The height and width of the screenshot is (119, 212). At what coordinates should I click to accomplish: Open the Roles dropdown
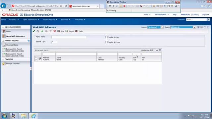click(x=147, y=15)
